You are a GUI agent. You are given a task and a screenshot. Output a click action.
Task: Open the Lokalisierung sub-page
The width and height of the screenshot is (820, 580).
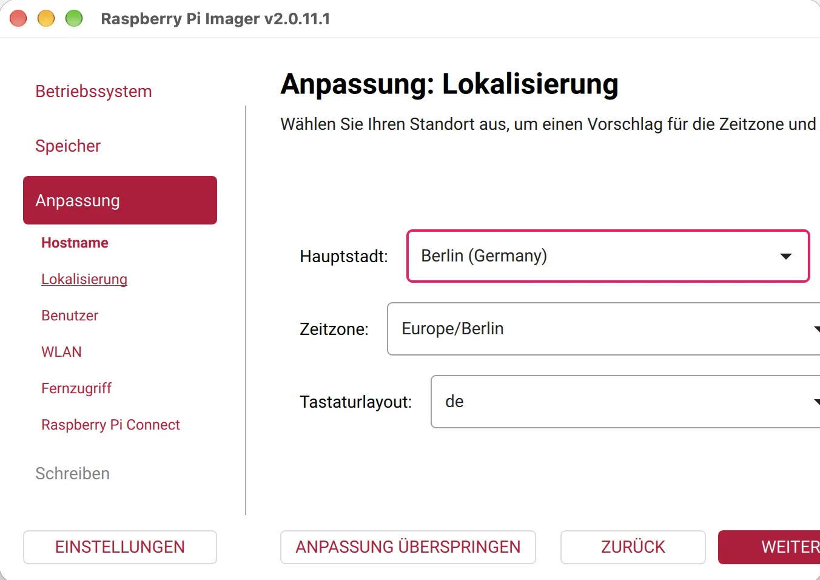(x=84, y=279)
